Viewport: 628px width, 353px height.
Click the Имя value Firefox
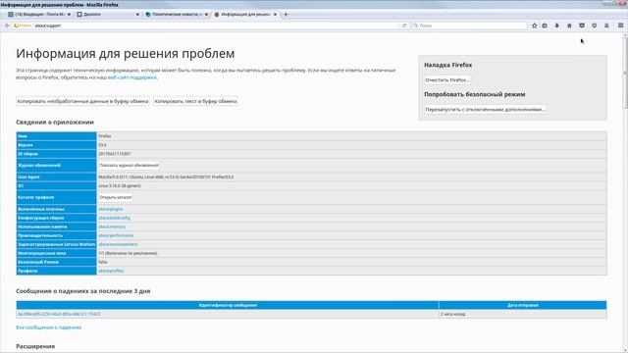click(105, 136)
